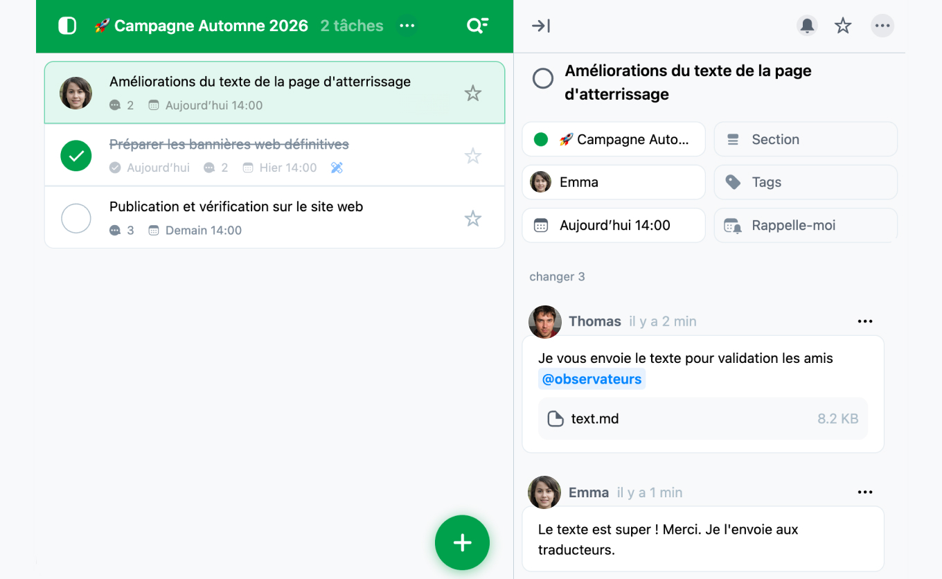Open the Section selector
942x579 pixels.
click(x=806, y=139)
